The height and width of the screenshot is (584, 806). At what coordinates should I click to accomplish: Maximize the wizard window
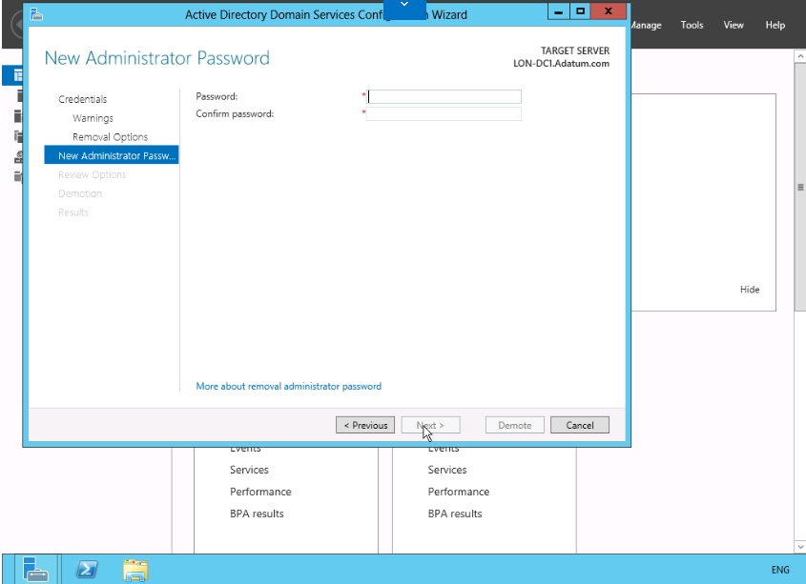(580, 10)
